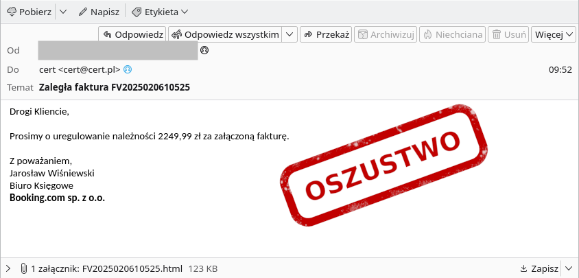Save attachment with Zapisz button
The height and width of the screenshot is (278, 579).
(539, 268)
